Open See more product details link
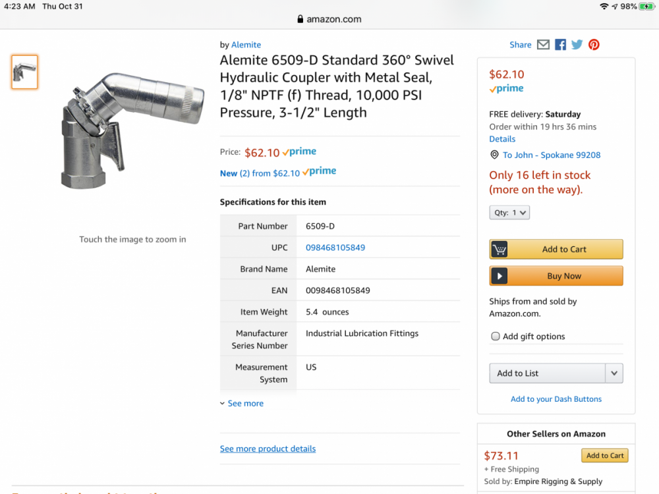 [268, 449]
